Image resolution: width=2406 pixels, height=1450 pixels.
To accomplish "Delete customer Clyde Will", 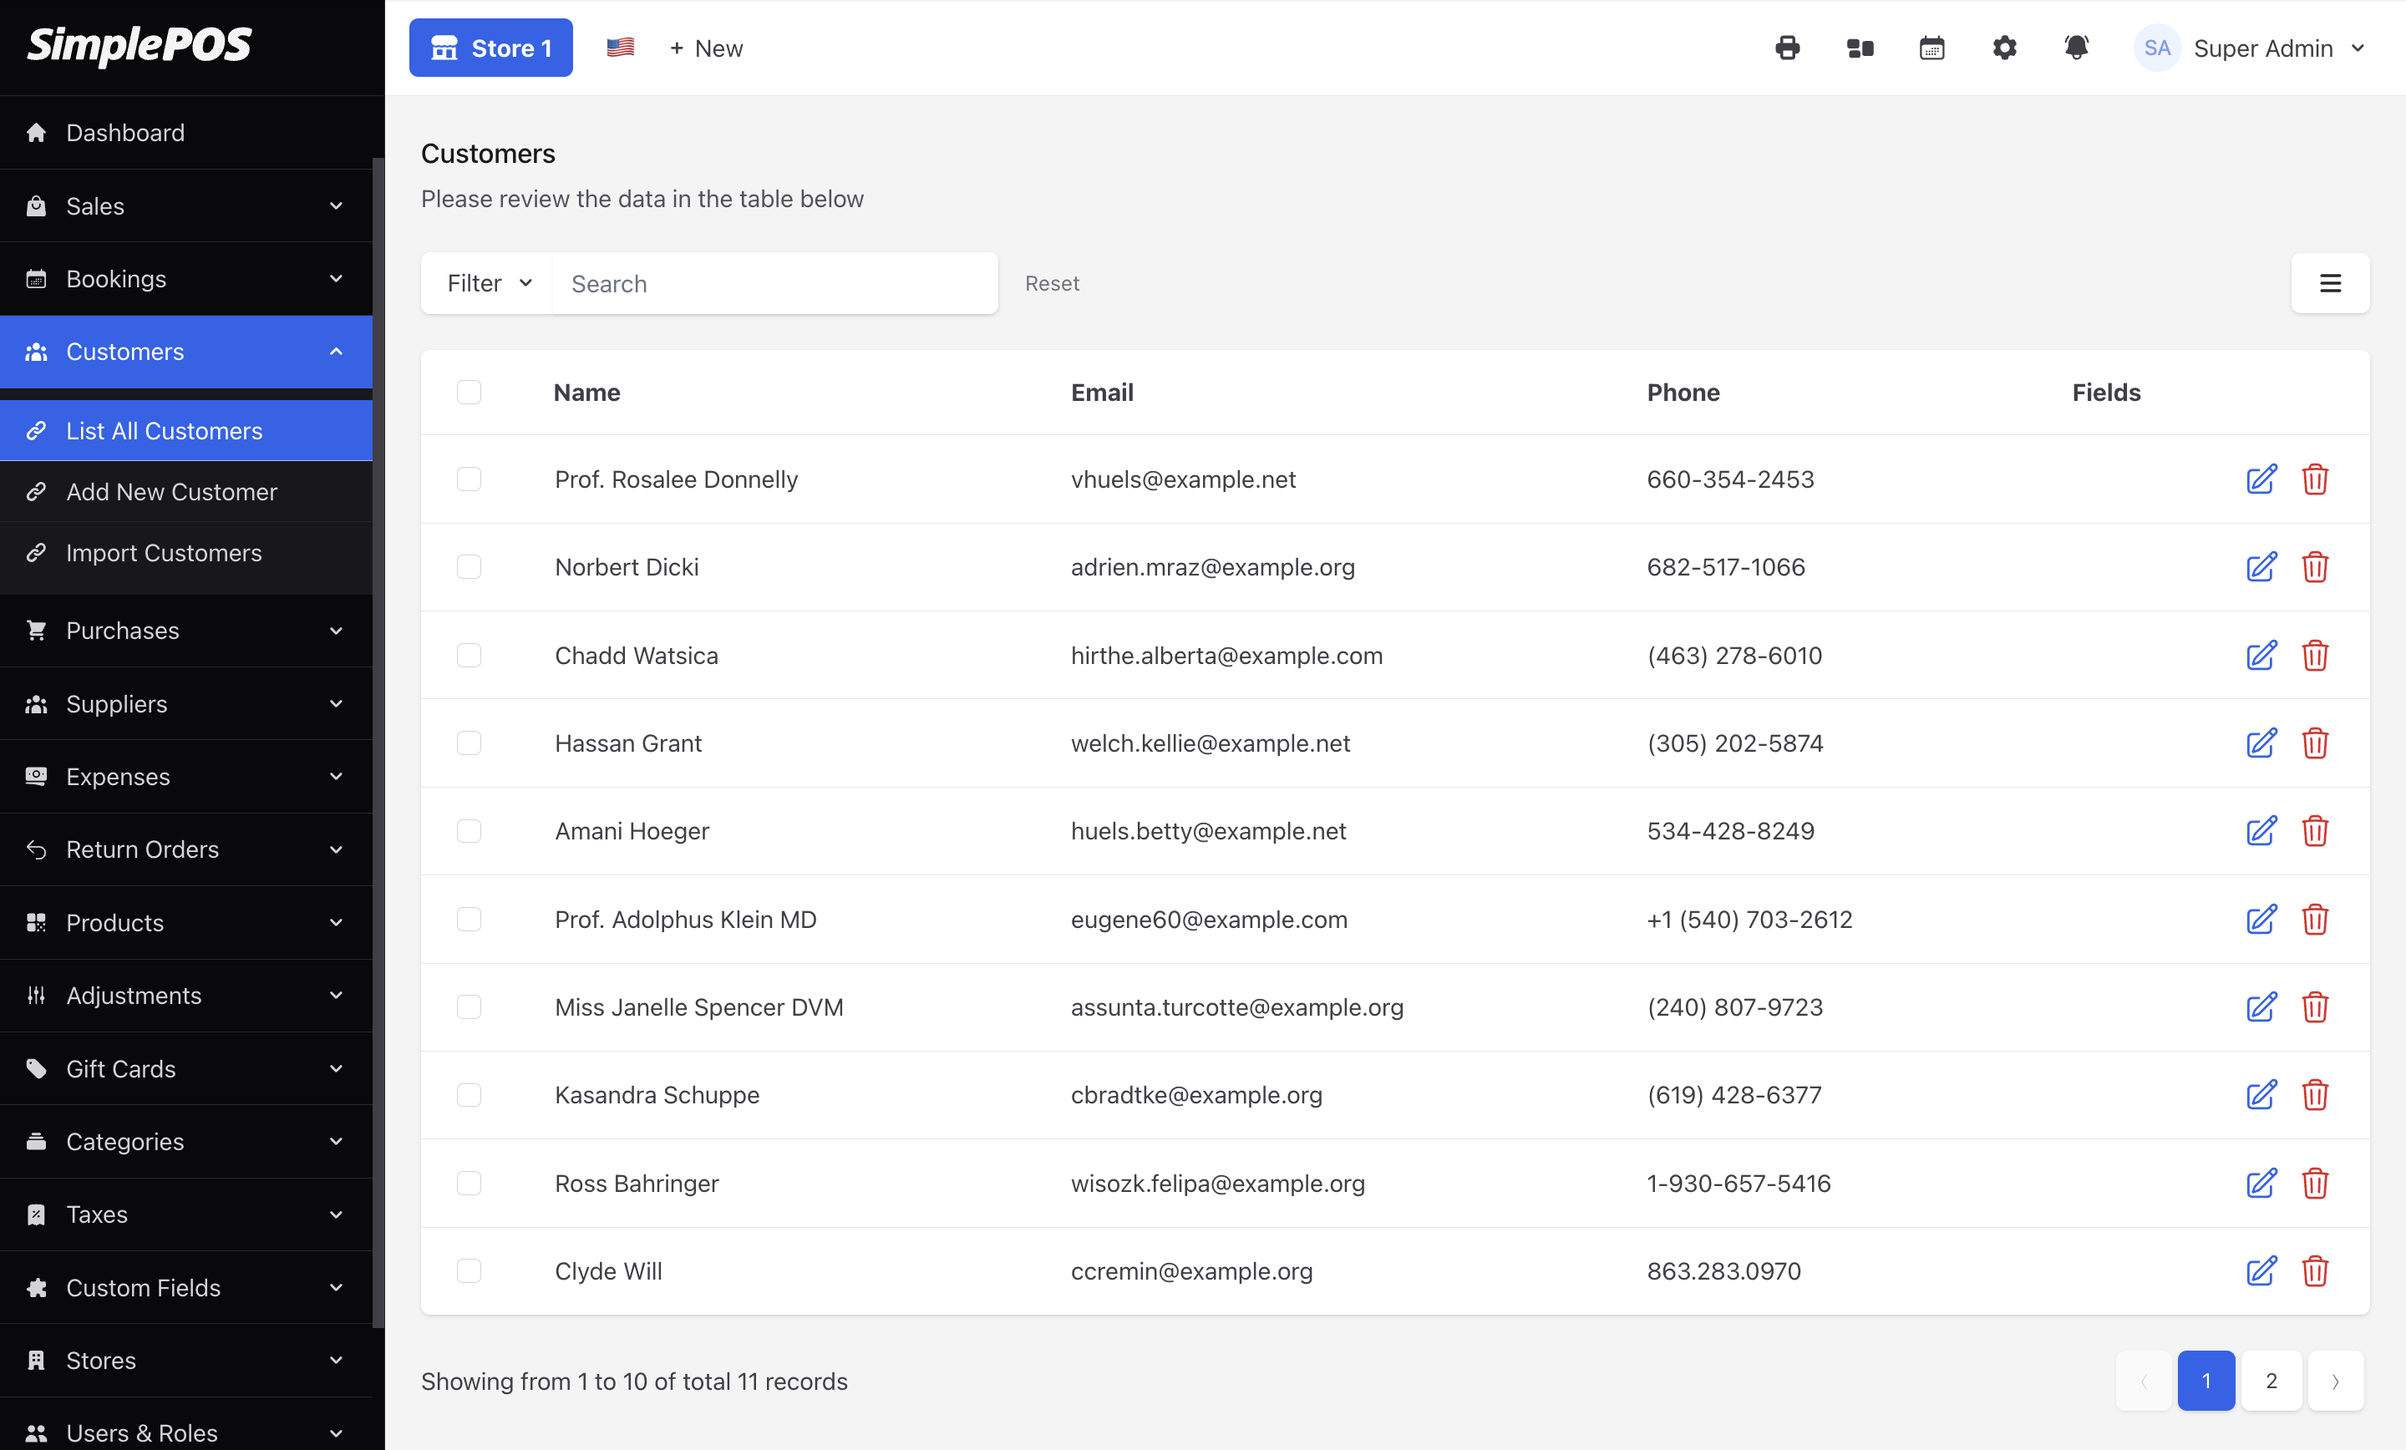I will (x=2314, y=1270).
